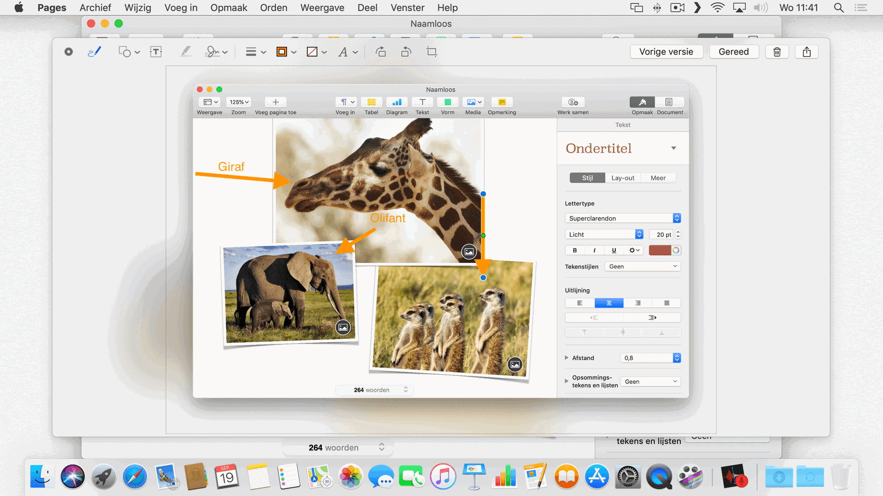Screen dimensions: 883x496
Task: Launch Siri from the Dock
Action: 73,477
